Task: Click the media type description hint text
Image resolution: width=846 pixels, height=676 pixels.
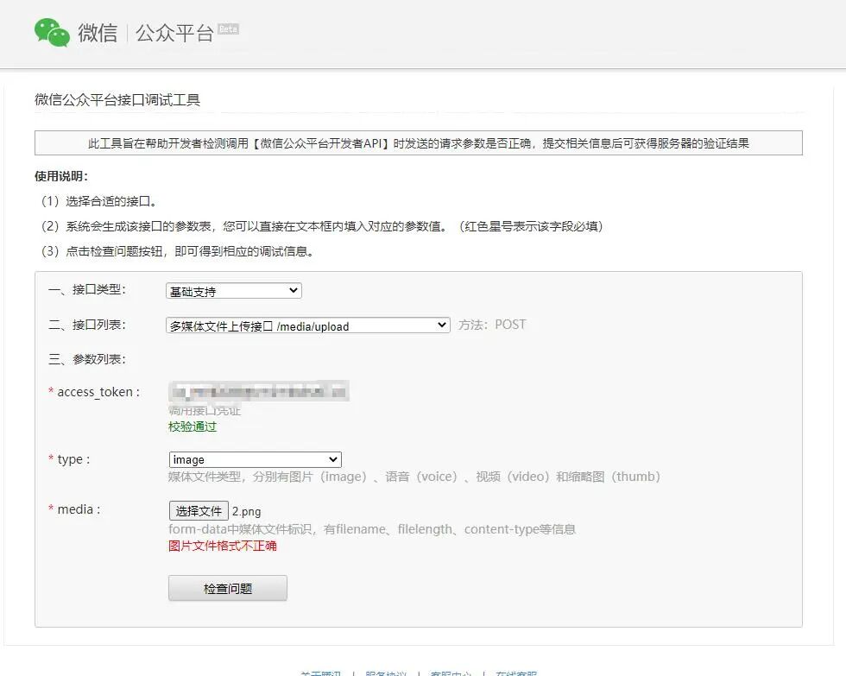Action: click(414, 477)
